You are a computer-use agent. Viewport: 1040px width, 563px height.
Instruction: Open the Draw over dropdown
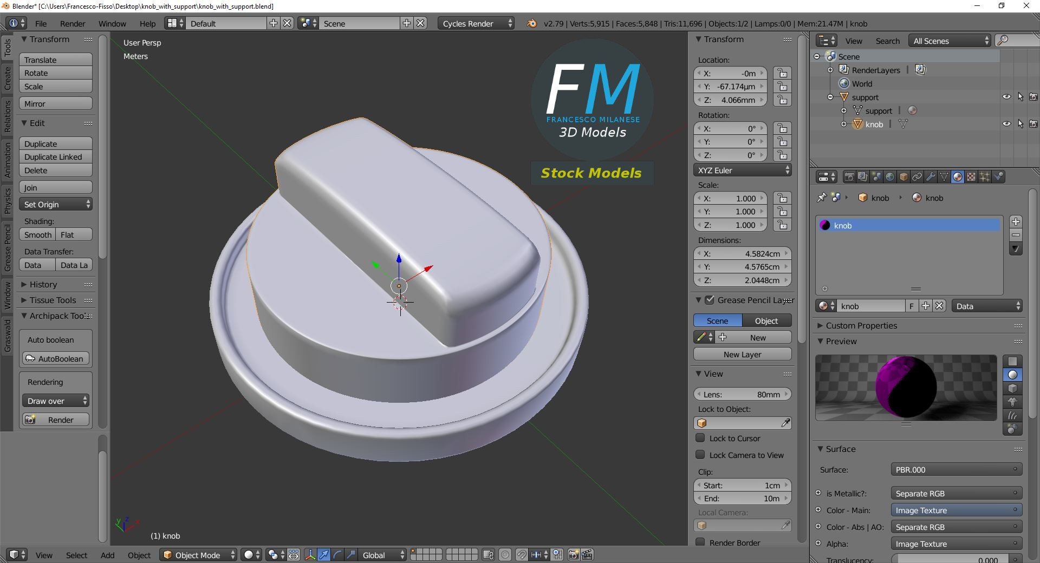pyautogui.click(x=55, y=401)
